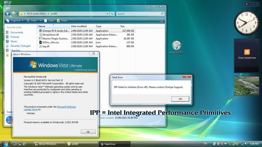This screenshot has width=262, height=147.
Task: Switch to About Windows taskbar button
Action: [x=49, y=144]
